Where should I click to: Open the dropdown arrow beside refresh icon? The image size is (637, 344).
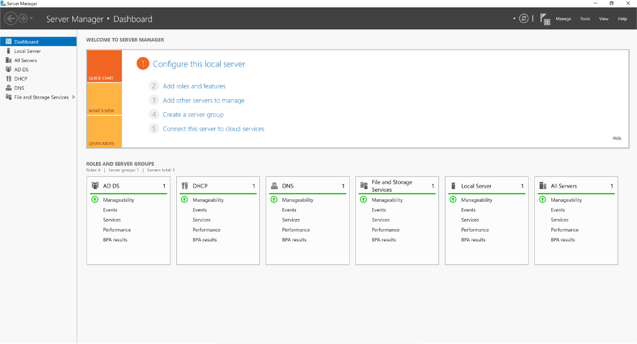[x=514, y=18]
